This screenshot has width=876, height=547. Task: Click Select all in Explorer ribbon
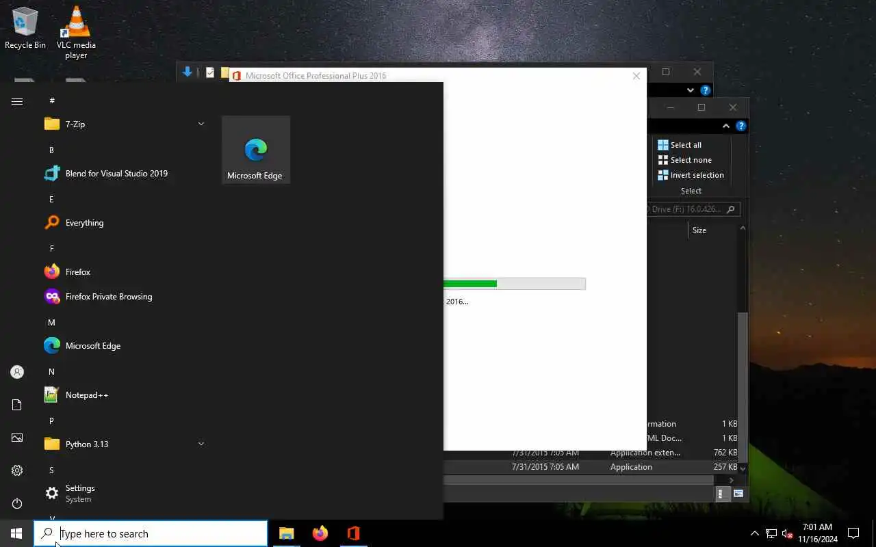tap(680, 145)
